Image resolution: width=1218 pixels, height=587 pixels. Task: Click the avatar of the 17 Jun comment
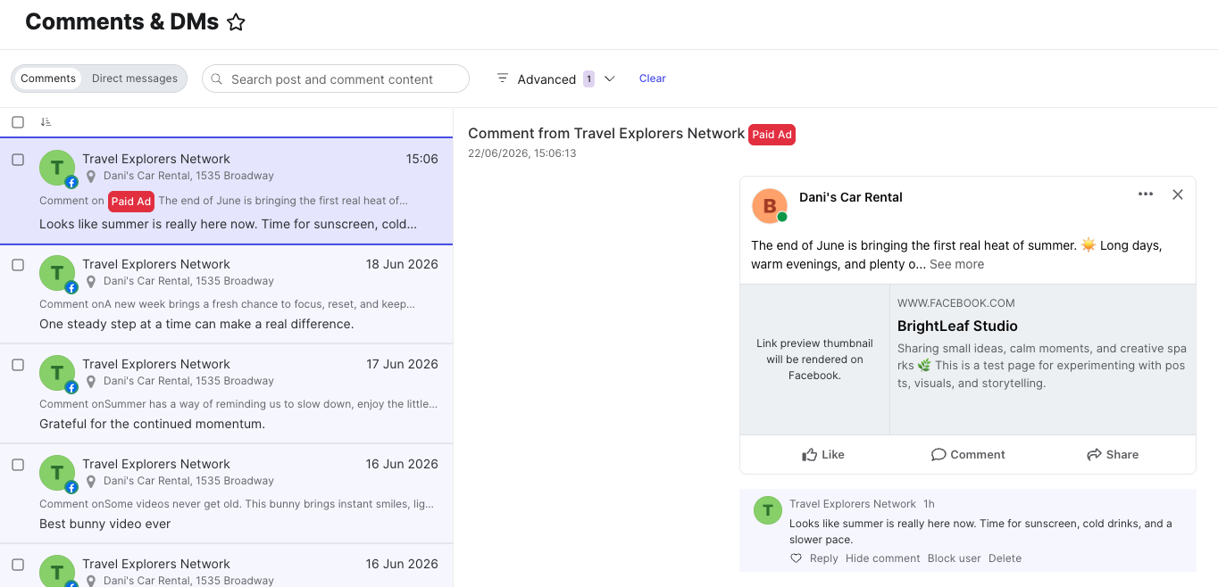pyautogui.click(x=58, y=374)
